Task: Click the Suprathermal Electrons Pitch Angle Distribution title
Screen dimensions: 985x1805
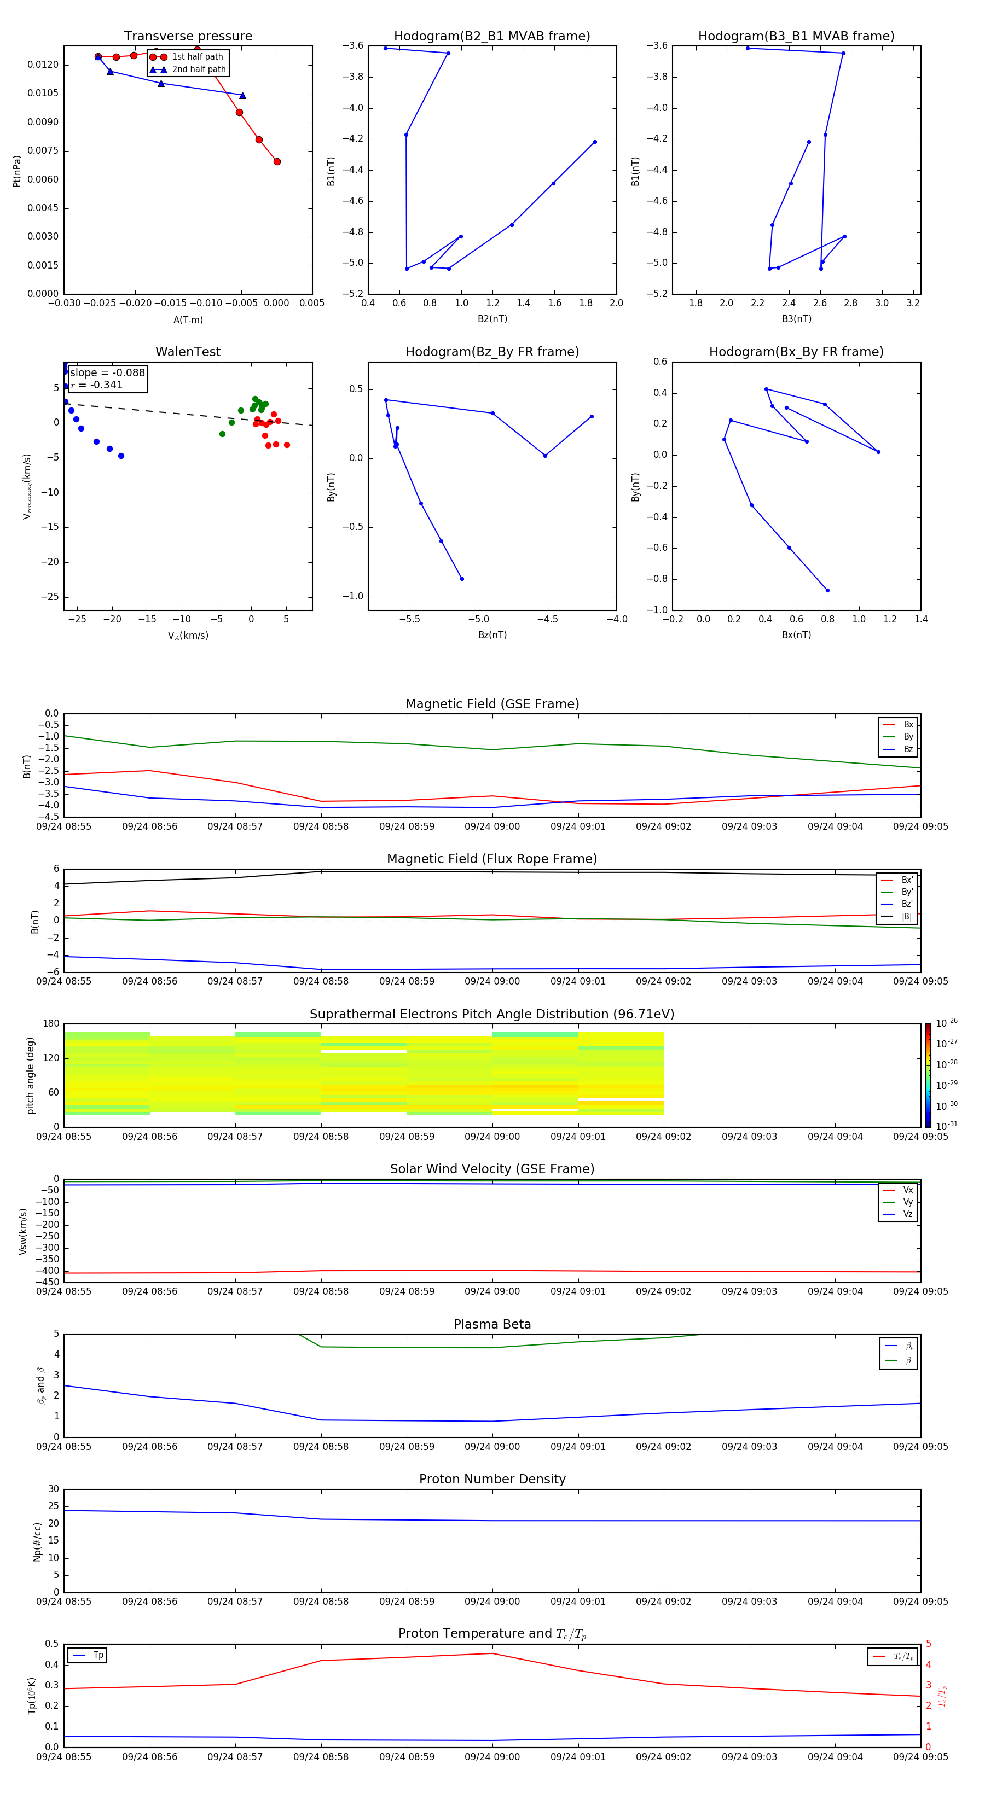Action: pos(492,1015)
